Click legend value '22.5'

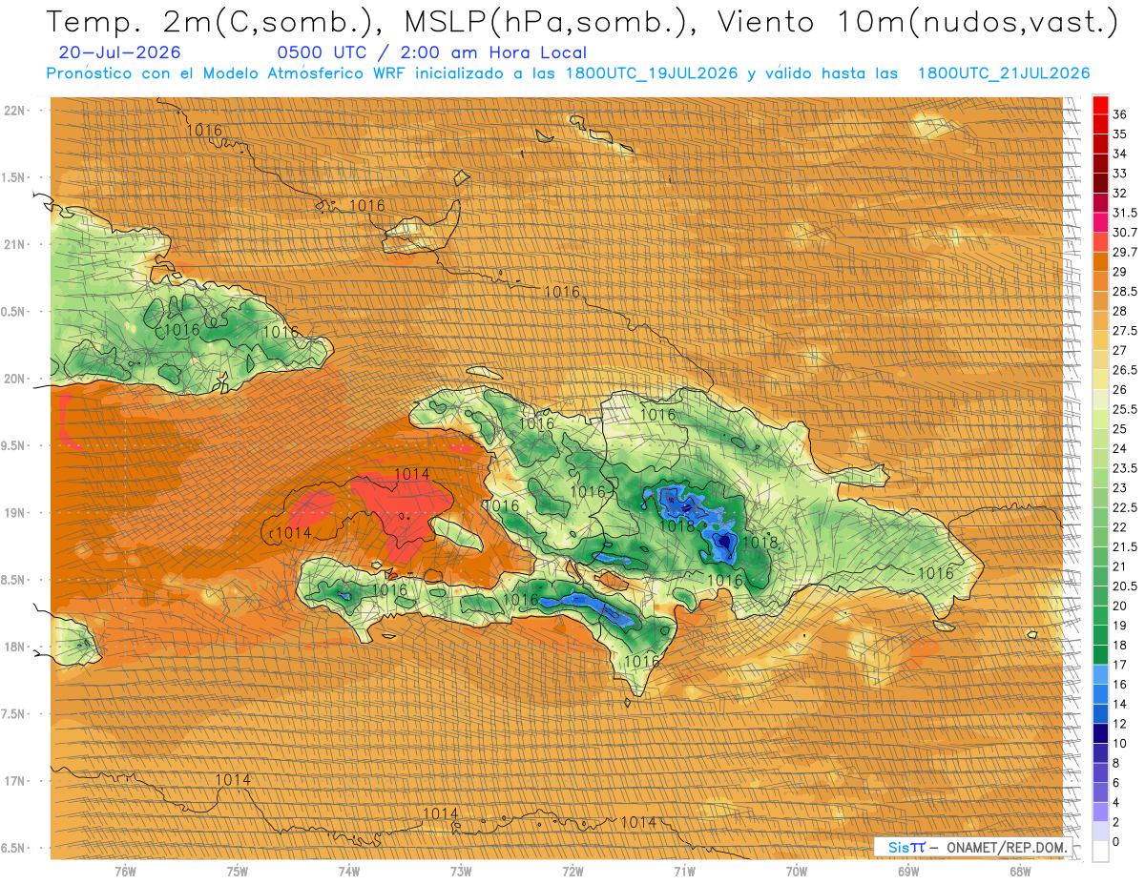pyautogui.click(x=1125, y=507)
